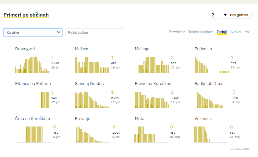Sort municipalities by Aktivni

click(236, 32)
